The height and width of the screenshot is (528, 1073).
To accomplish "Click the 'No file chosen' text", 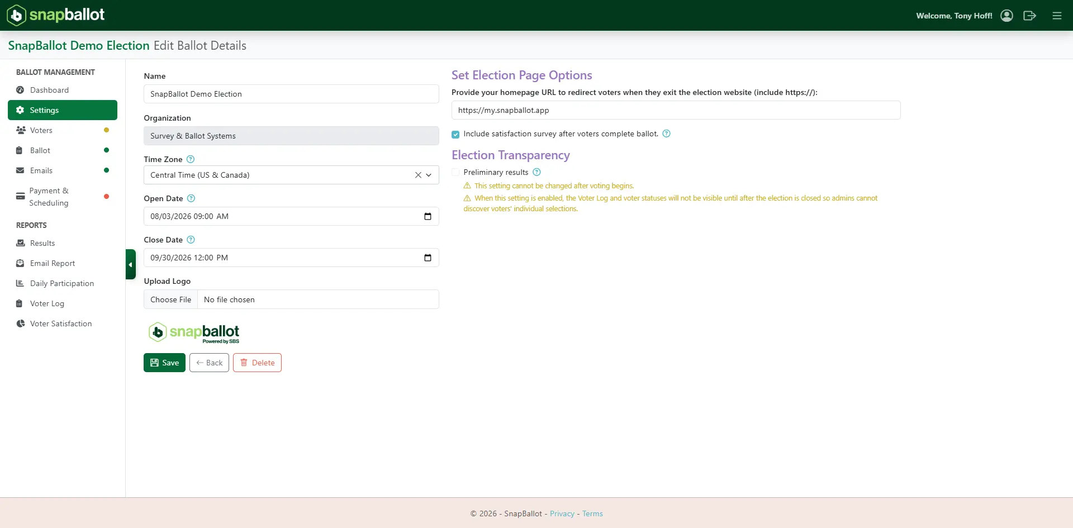I will 229,299.
